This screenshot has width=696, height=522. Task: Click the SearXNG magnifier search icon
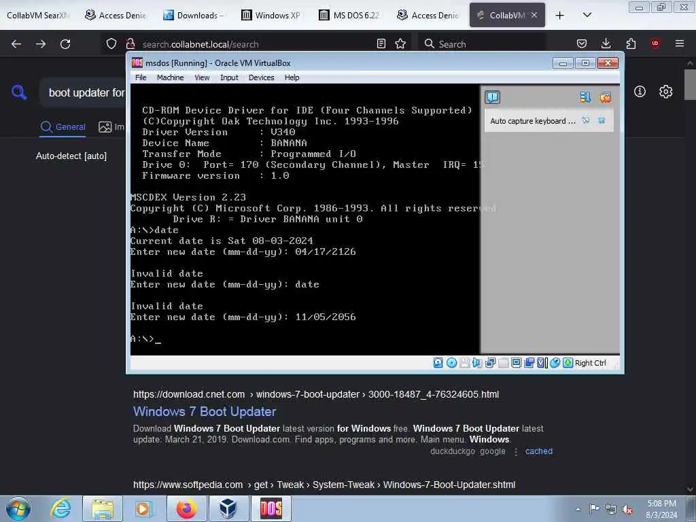pyautogui.click(x=19, y=92)
